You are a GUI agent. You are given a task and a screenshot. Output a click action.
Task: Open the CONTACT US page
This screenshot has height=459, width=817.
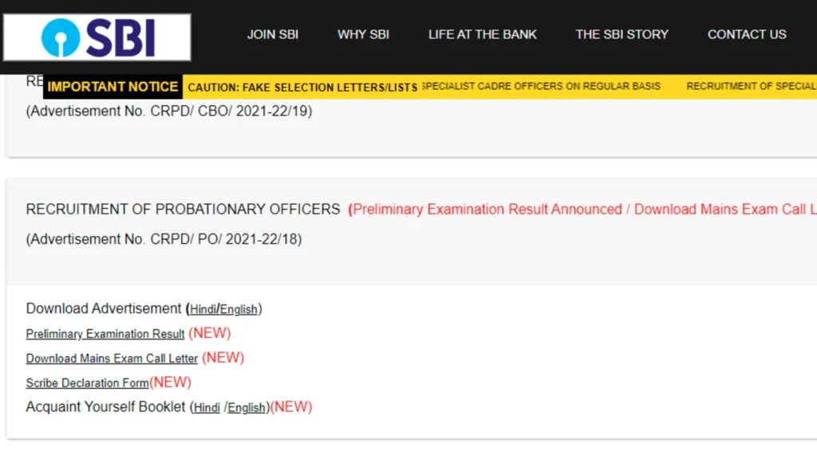746,34
